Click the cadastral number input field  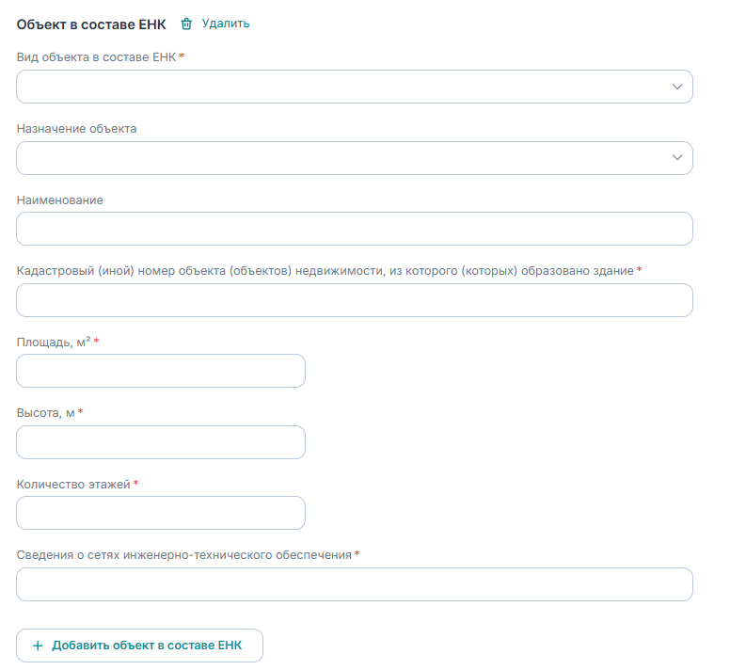(355, 300)
